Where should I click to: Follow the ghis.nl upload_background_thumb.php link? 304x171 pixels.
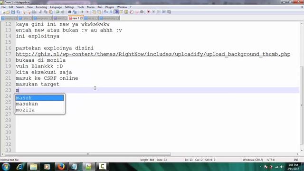(x=153, y=54)
